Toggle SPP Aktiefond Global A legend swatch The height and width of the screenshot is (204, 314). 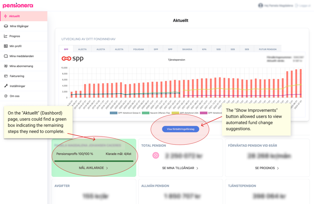click(x=113, y=113)
